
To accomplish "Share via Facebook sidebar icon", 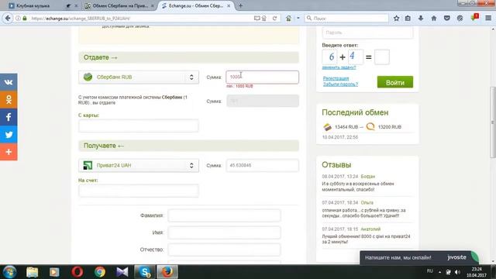I will 9,117.
